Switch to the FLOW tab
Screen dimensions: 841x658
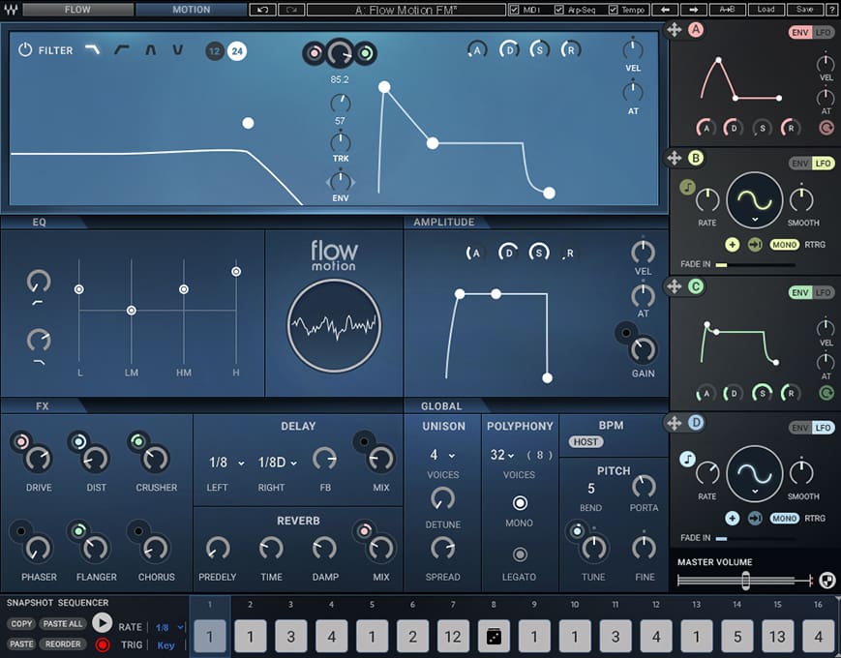(77, 10)
